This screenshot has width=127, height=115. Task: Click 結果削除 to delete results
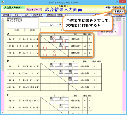pos(51,15)
